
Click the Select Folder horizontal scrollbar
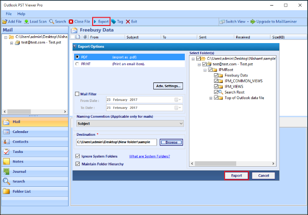(233, 164)
